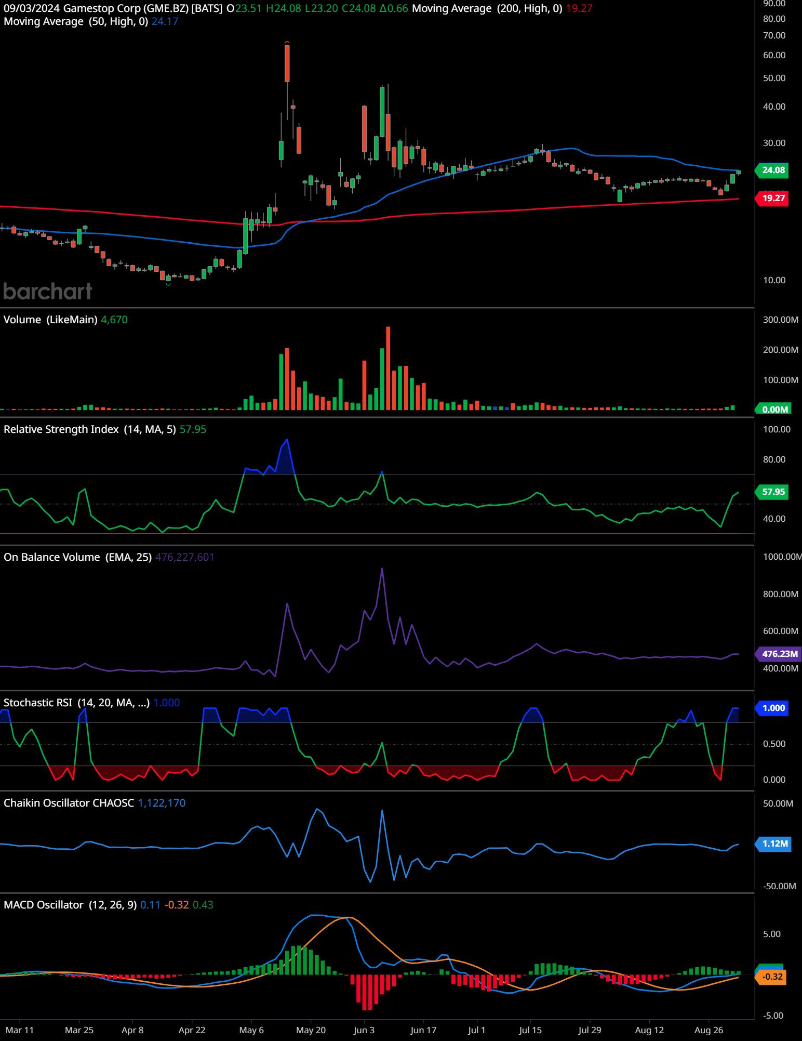Viewport: 802px width, 1041px height.
Task: Click the 0.500 Stochastic RSI axis label
Action: pyautogui.click(x=774, y=744)
